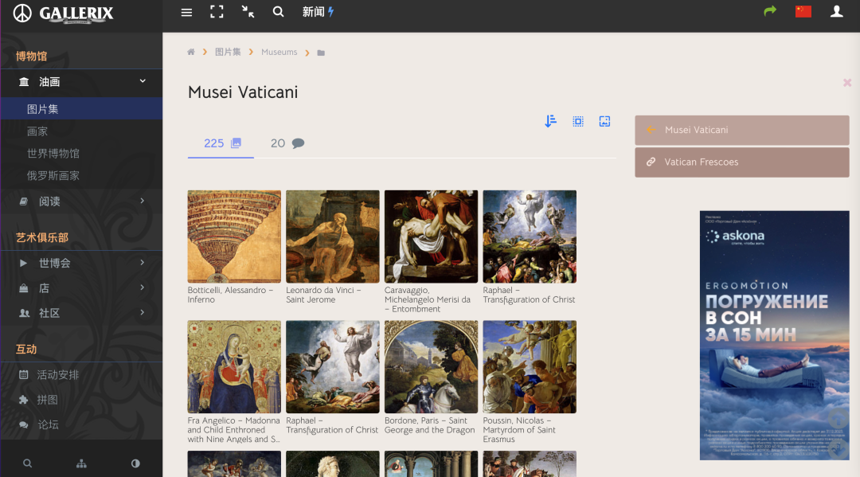Click the Gallerix logo

63,14
